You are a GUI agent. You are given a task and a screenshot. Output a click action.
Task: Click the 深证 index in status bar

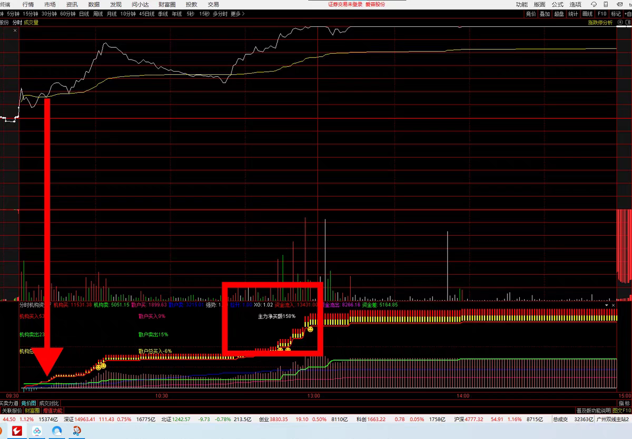coord(68,420)
